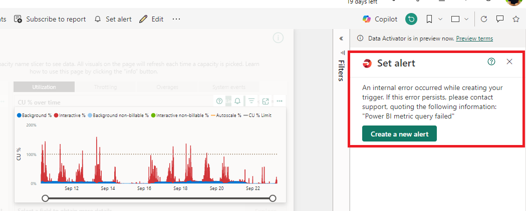Select the Overages tab
This screenshot has height=211, width=526.
coord(167,87)
